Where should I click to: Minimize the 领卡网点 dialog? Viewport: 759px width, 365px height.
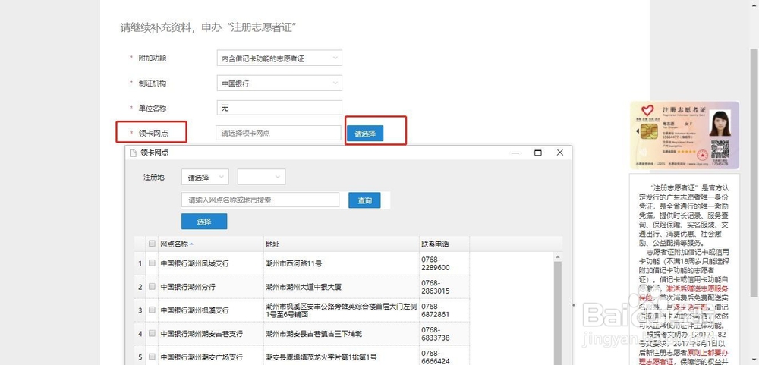point(516,153)
